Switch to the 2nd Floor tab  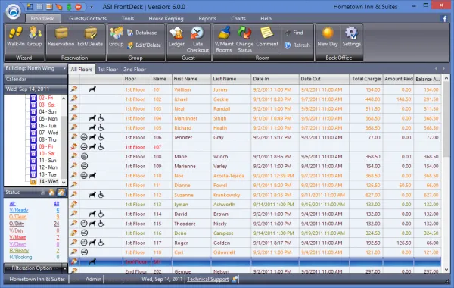135,69
